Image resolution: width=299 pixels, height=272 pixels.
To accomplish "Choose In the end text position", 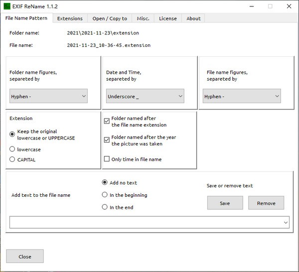I will 105,207.
